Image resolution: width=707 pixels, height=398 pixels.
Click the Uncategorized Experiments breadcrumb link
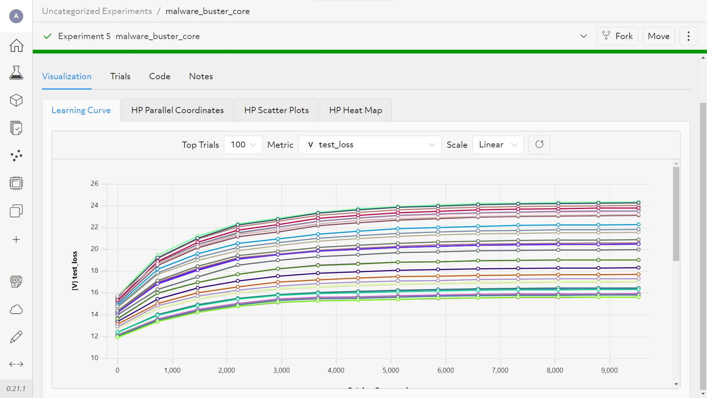[97, 11]
